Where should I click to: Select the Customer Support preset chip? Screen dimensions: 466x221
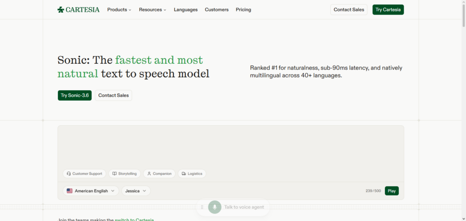pos(84,174)
